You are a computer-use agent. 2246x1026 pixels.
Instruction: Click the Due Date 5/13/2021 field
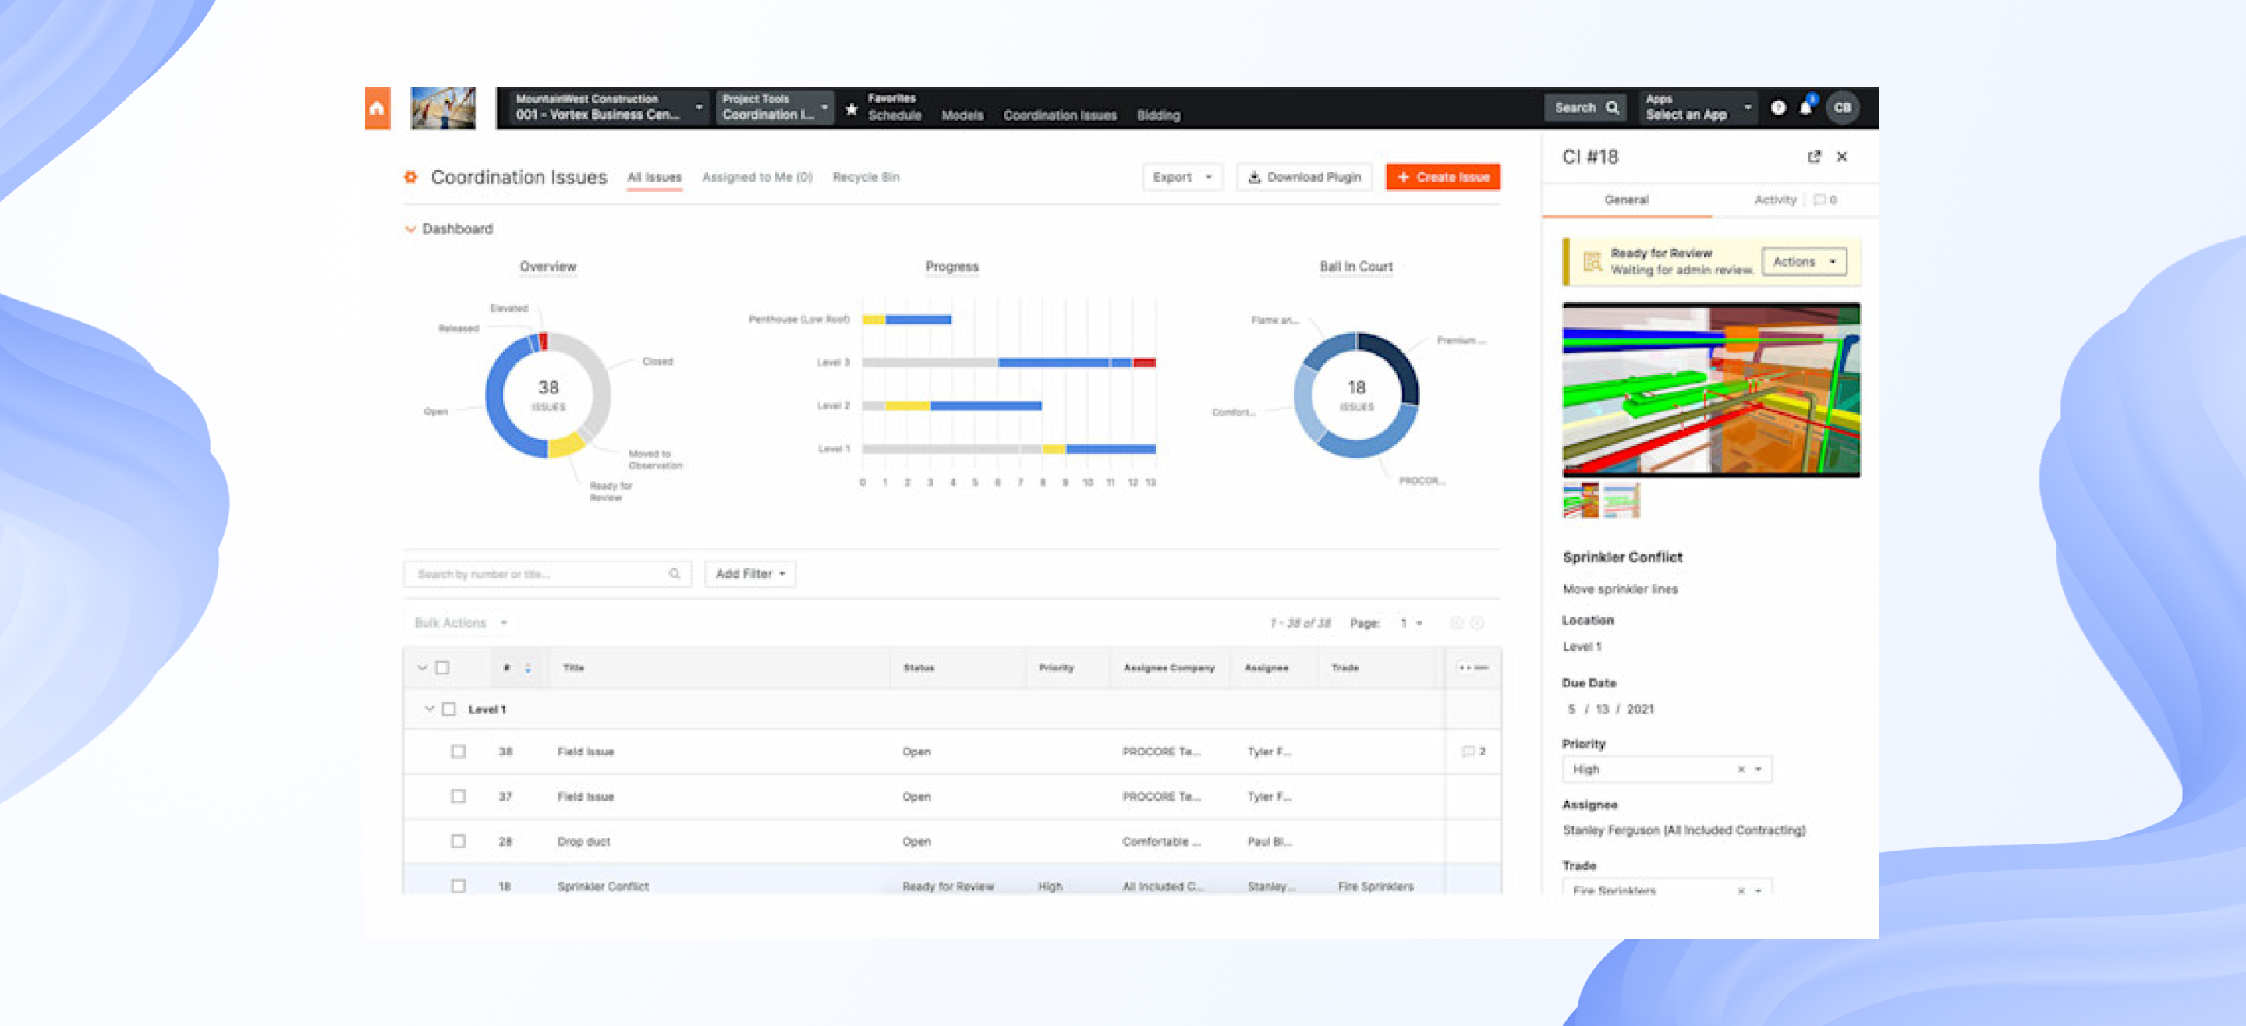point(1610,709)
